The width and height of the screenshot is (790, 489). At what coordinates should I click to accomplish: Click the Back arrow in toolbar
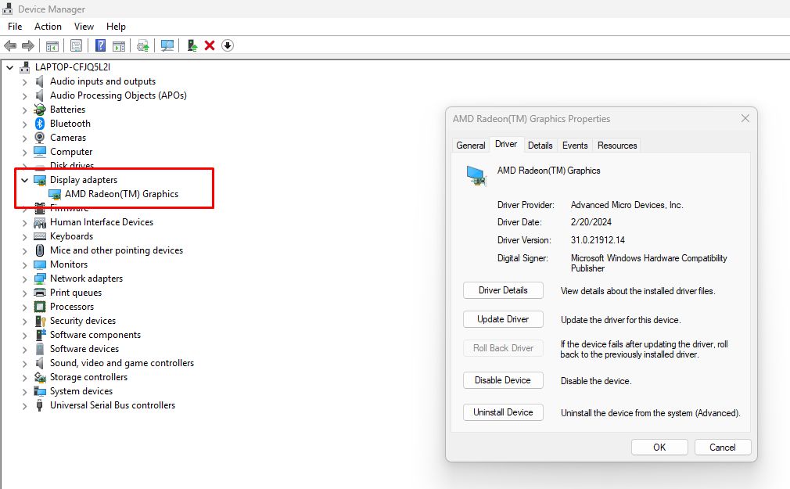click(10, 45)
